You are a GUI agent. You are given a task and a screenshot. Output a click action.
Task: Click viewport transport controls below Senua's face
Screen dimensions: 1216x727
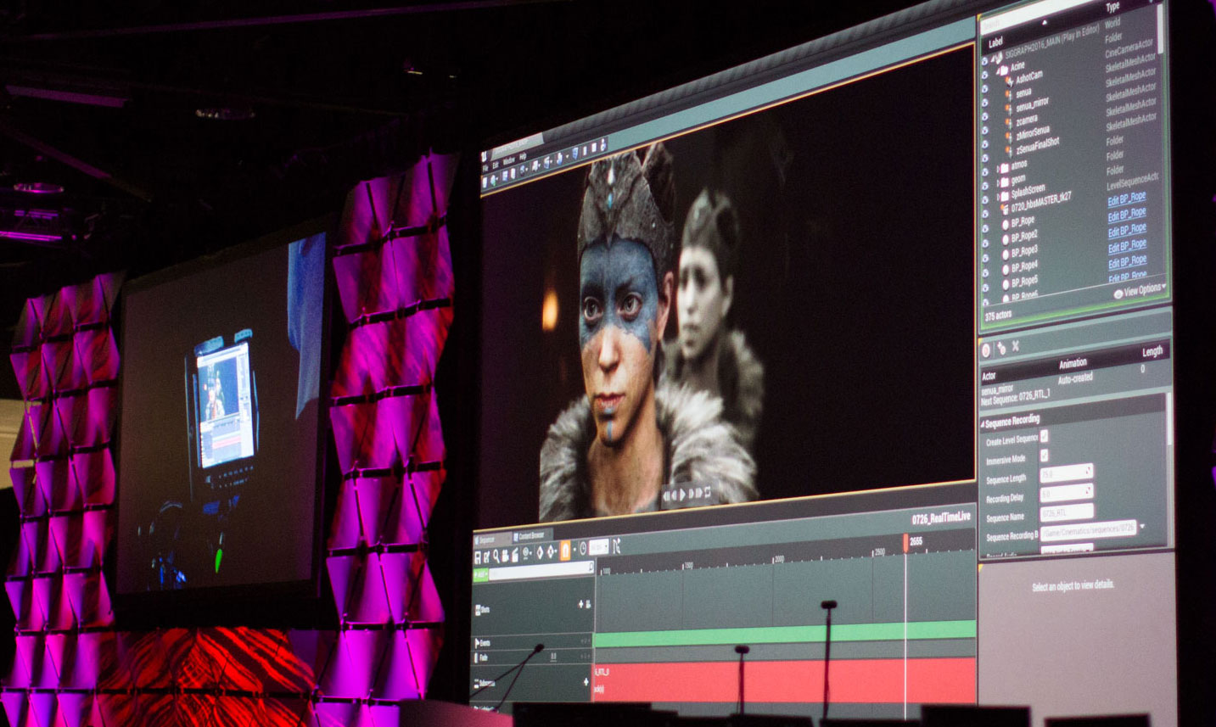tap(686, 494)
